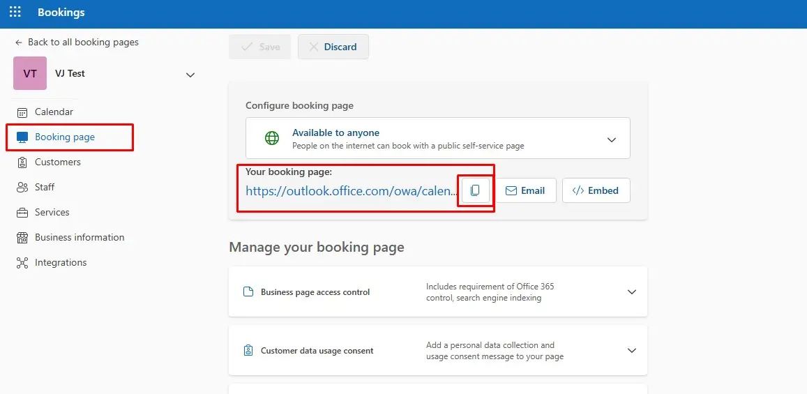Copy the booking page link

pyautogui.click(x=475, y=190)
